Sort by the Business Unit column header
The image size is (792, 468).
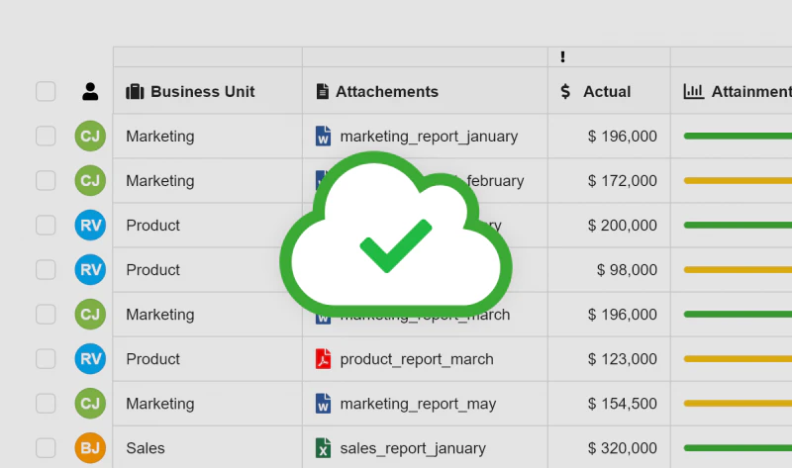208,91
